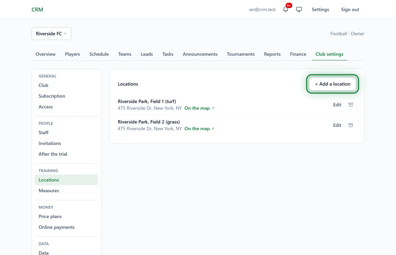Edit Riverside Park Field 2 (grass)

click(x=337, y=125)
